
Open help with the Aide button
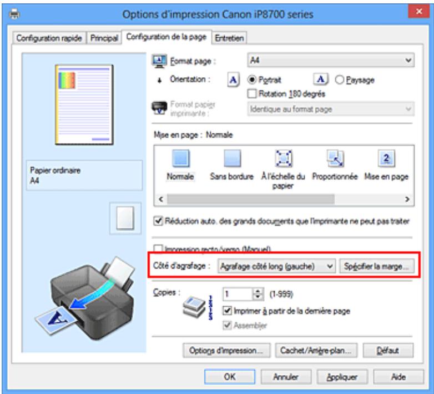[398, 377]
